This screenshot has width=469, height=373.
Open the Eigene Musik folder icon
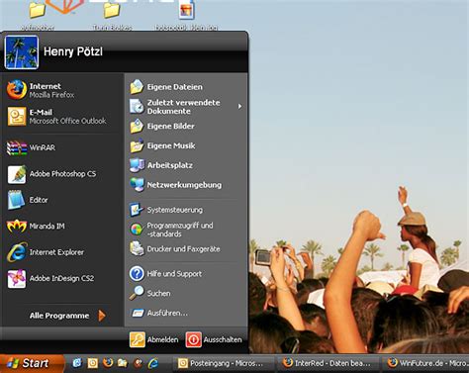[137, 145]
